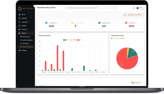Toggle the FEDEX series in bar chart legend
The image size is (164, 94).
pos(73,40)
